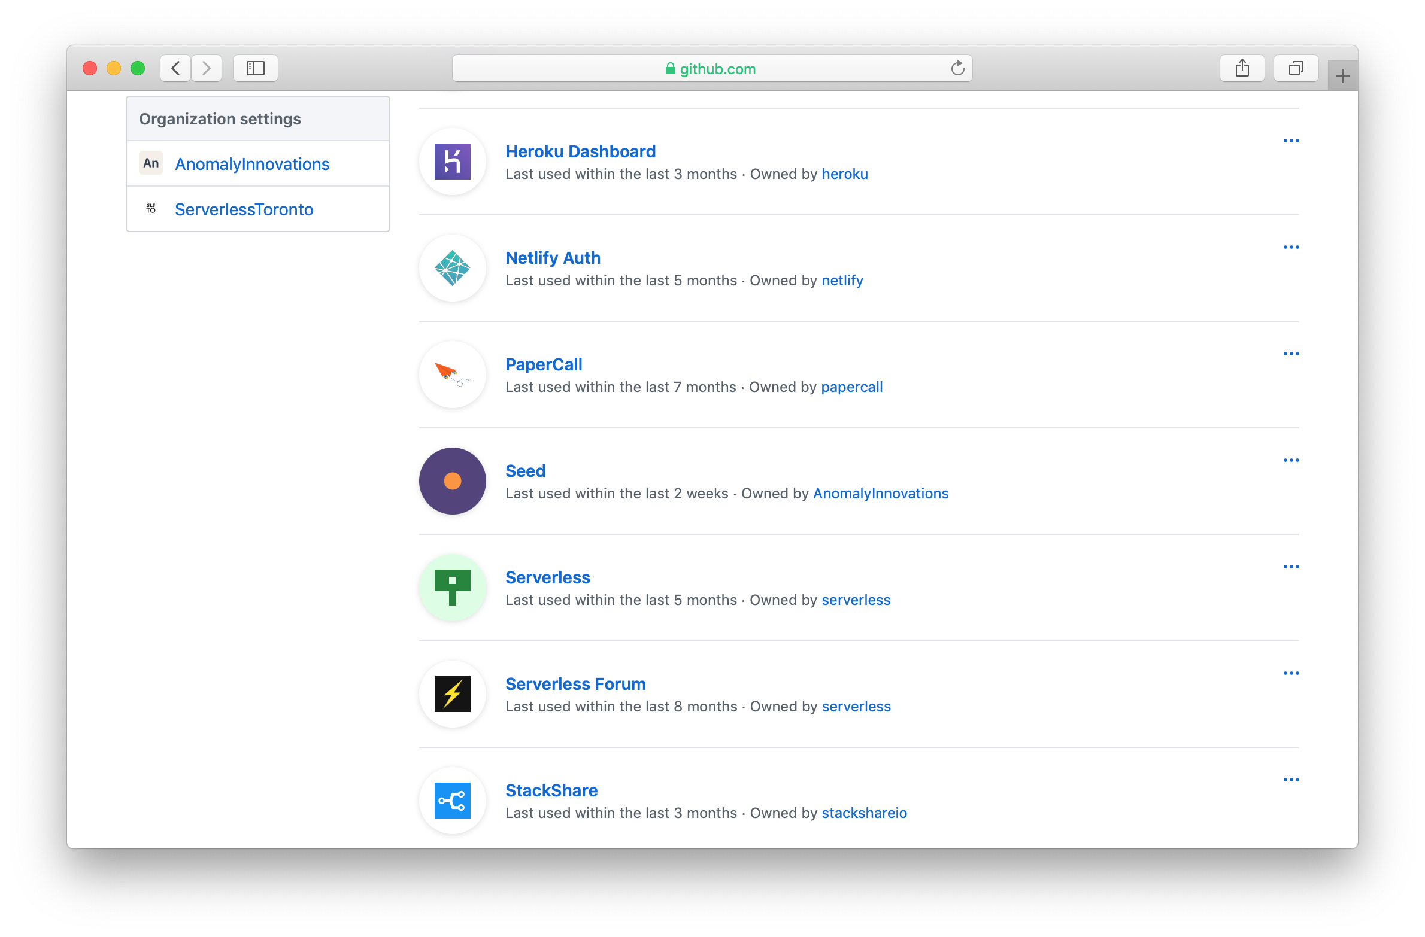Viewport: 1425px width, 937px height.
Task: Open the Serverless Forum application link
Action: pyautogui.click(x=575, y=684)
